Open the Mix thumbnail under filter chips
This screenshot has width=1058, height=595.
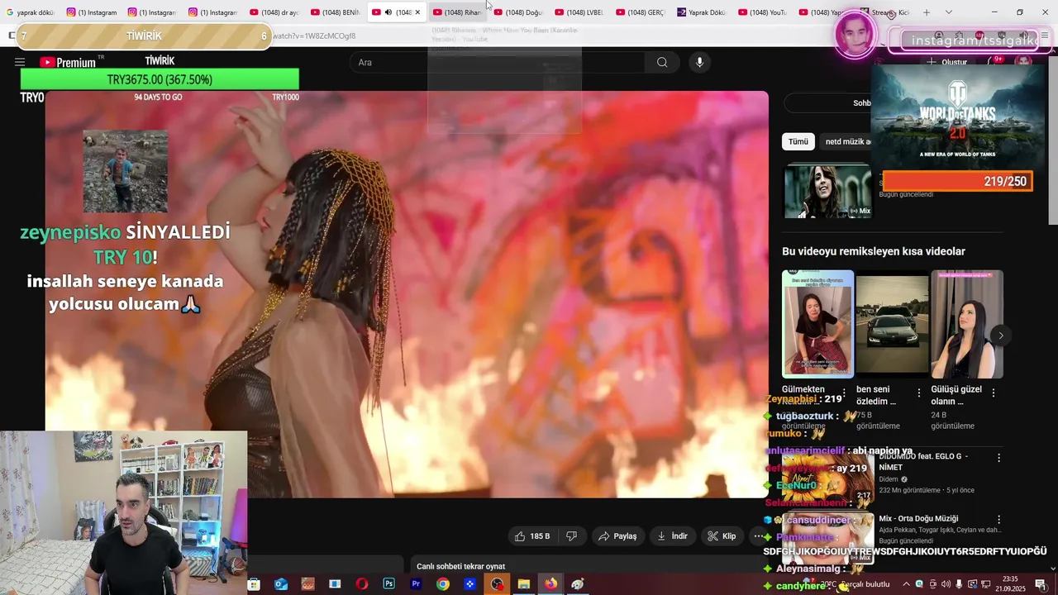(x=827, y=191)
